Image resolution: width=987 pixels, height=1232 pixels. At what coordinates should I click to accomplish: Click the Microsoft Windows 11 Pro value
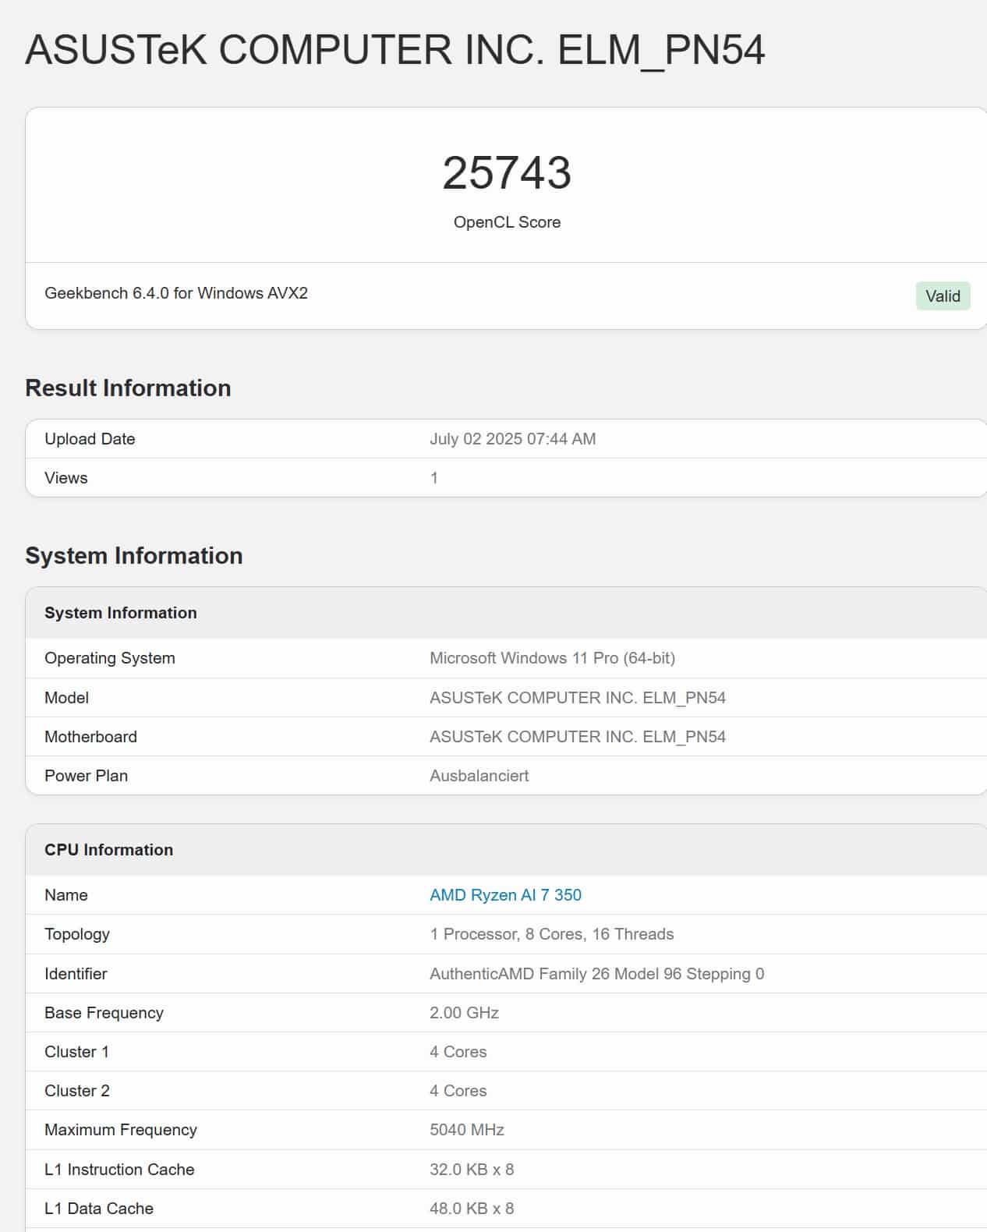(x=552, y=658)
